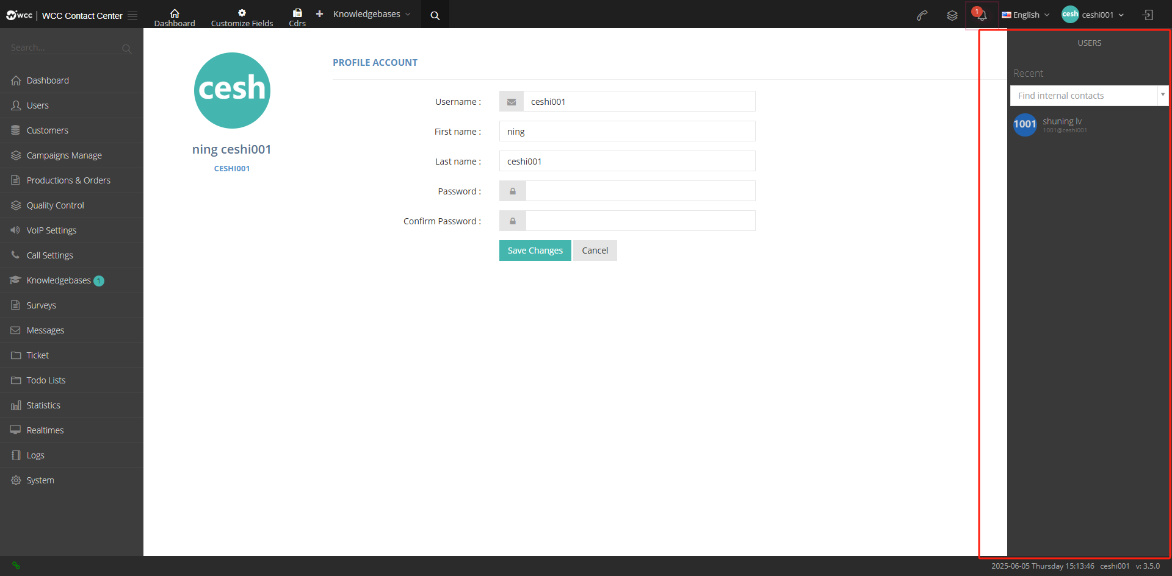Viewport: 1172px width, 576px height.
Task: Open the search magnifier in top bar
Action: click(x=435, y=15)
